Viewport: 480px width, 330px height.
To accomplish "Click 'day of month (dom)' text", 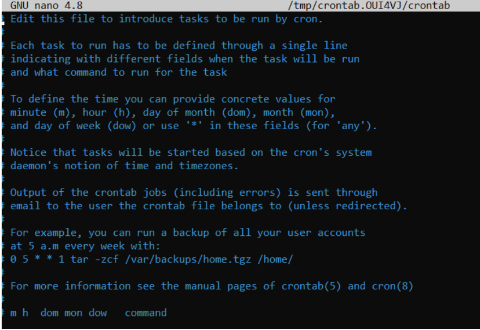I will 186,112.
